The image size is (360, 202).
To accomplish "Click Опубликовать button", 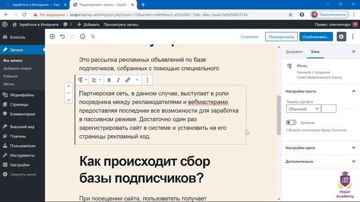I will pos(316,36).
